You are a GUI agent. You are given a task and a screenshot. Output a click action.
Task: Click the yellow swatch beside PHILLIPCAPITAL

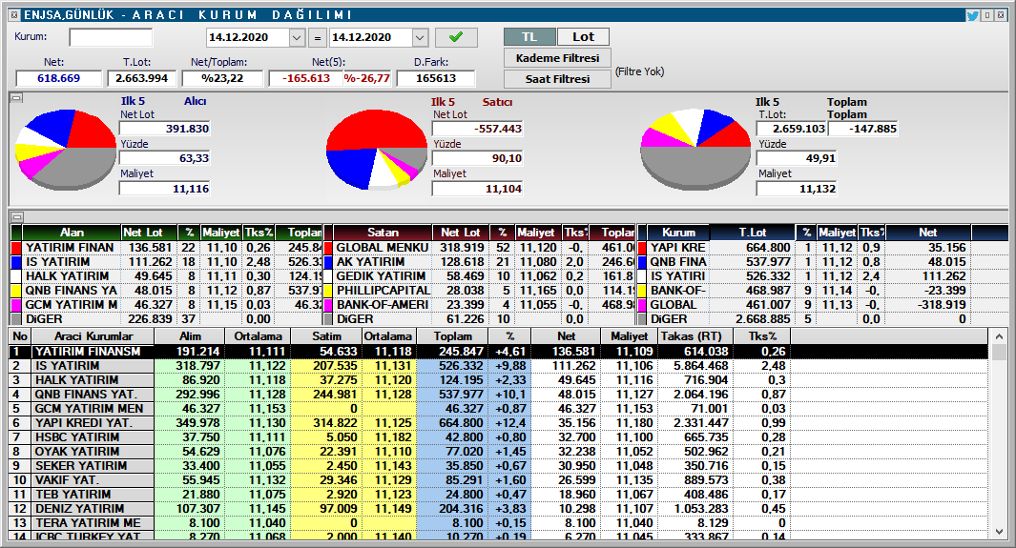(328, 291)
